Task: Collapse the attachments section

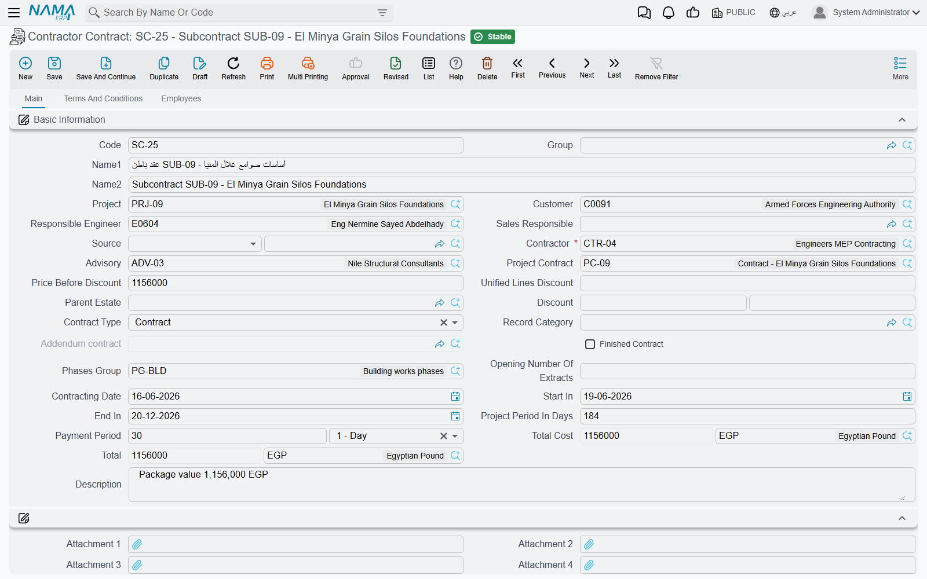Action: coord(902,518)
